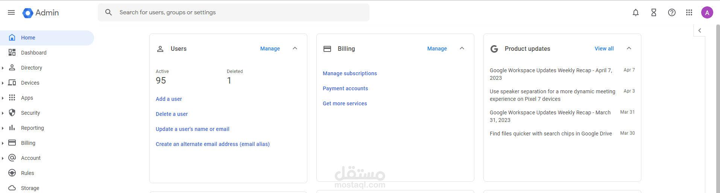Open Dashboard from the sidebar

click(x=33, y=53)
